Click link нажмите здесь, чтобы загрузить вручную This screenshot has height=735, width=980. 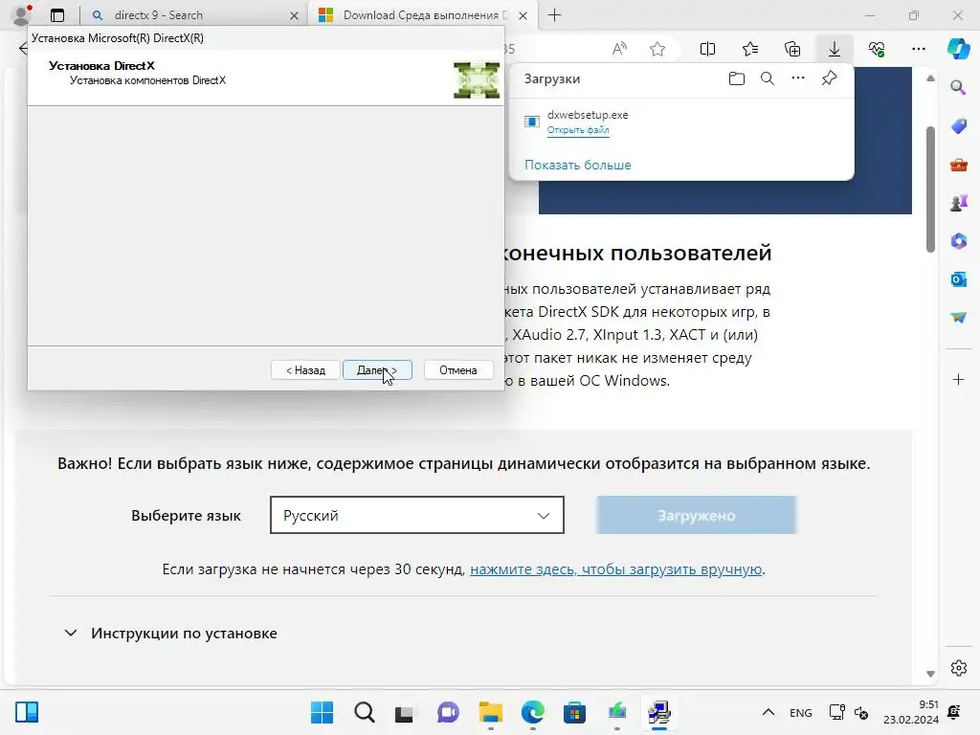click(x=615, y=569)
